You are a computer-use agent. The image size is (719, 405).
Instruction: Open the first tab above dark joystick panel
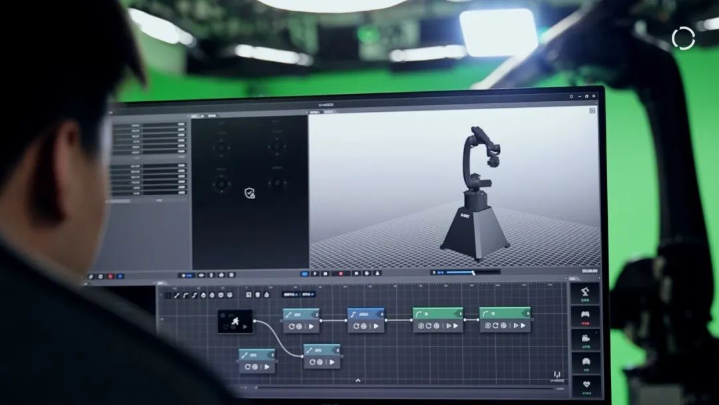pyautogui.click(x=194, y=116)
